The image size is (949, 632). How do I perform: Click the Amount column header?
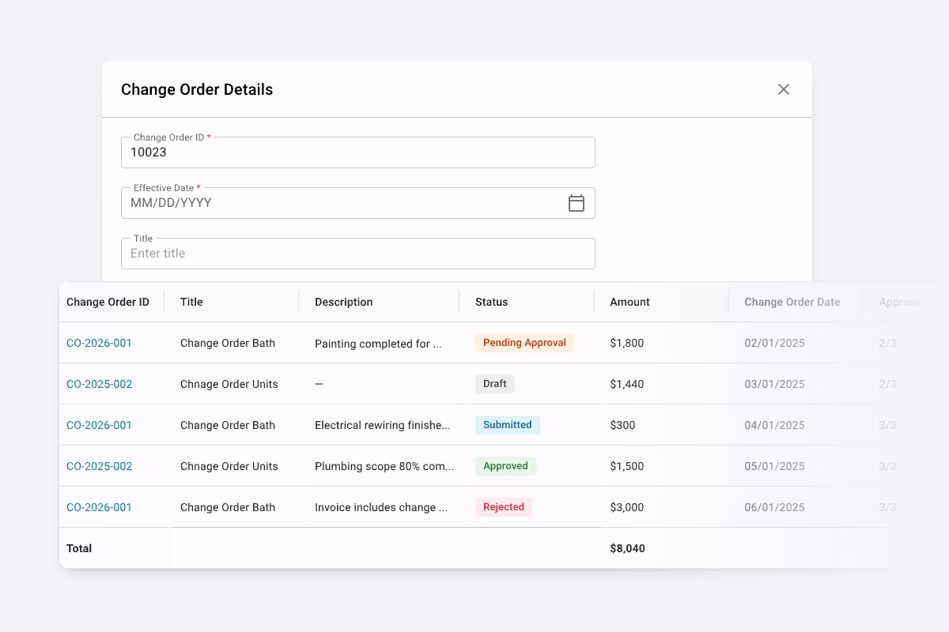click(630, 302)
